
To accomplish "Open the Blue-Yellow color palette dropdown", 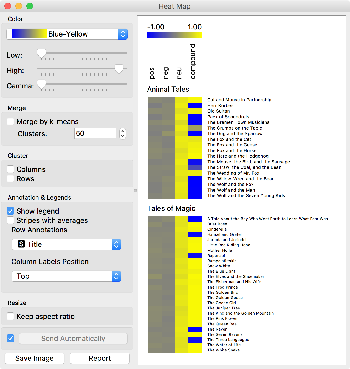I will (x=67, y=34).
